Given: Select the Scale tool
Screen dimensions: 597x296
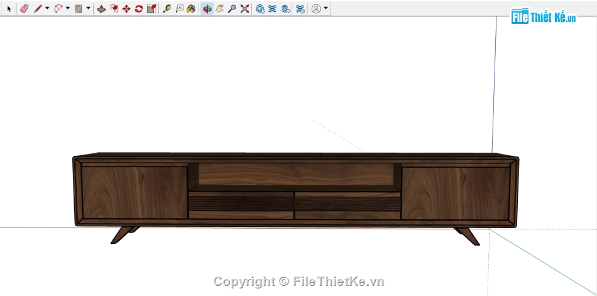Looking at the screenshot, I should 151,9.
